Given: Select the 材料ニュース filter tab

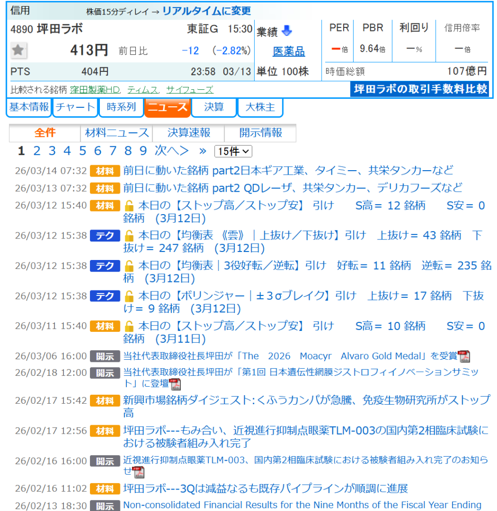Looking at the screenshot, I should pyautogui.click(x=117, y=133).
